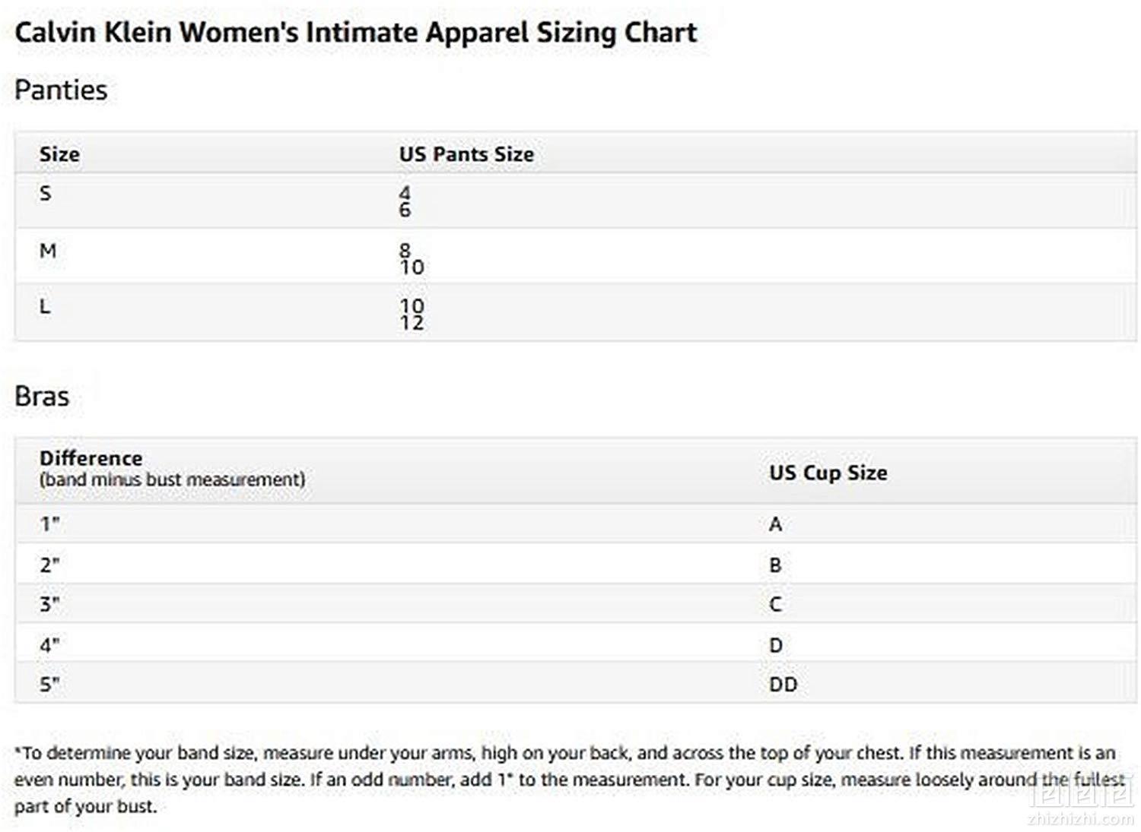Viewport: 1141px width, 832px height.
Task: Click the US Pants Size column header
Action: coord(466,154)
